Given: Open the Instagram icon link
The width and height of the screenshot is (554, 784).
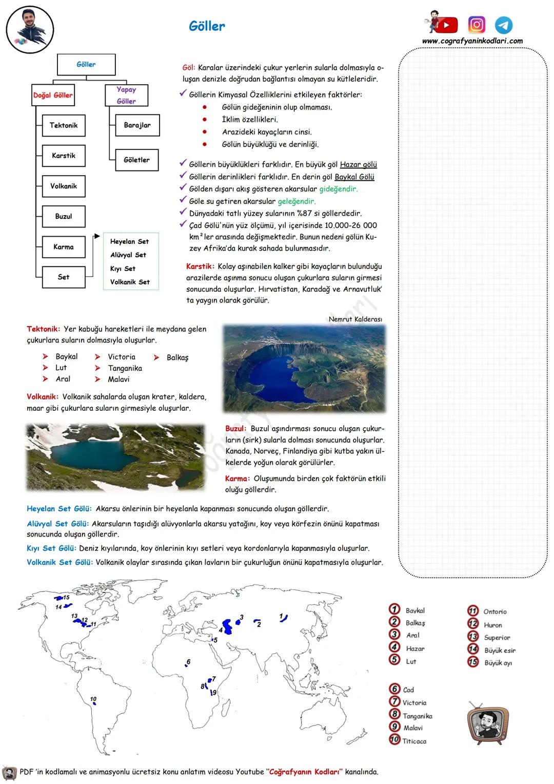Looking at the screenshot, I should coord(477,24).
